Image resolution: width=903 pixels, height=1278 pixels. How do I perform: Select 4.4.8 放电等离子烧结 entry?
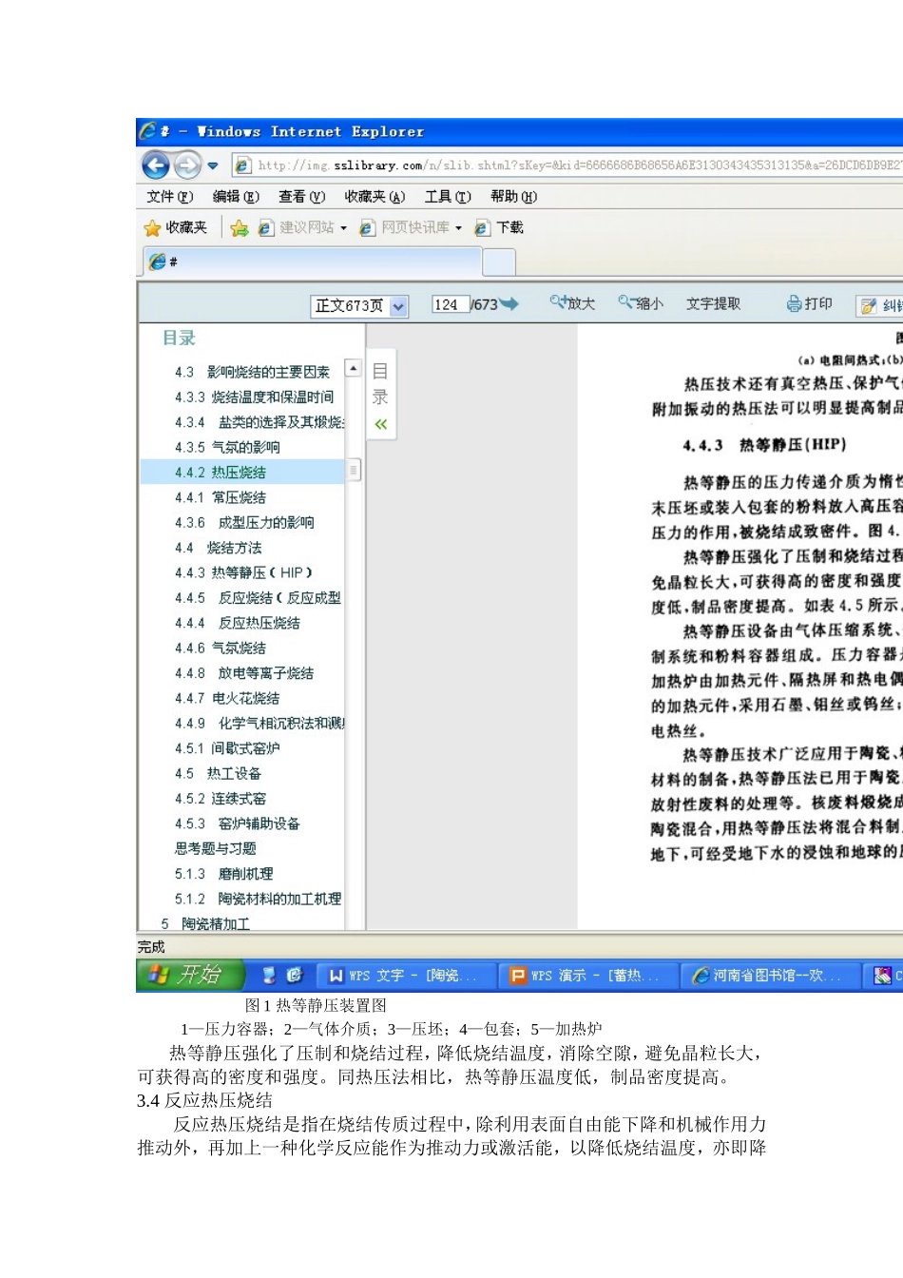click(243, 672)
